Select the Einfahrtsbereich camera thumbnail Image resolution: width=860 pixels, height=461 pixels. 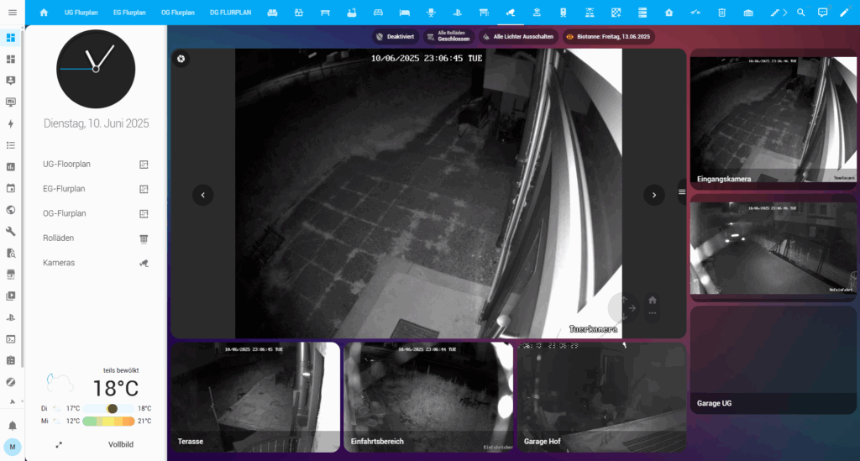(x=428, y=397)
